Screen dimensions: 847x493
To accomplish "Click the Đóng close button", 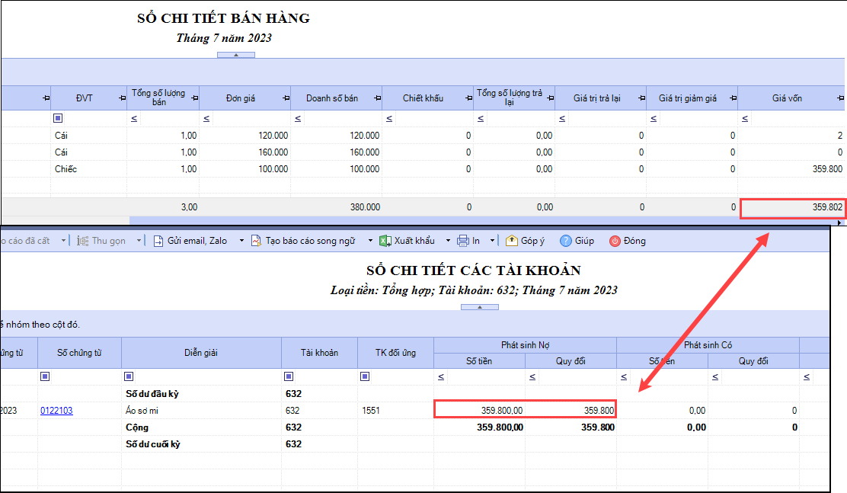I will point(628,241).
